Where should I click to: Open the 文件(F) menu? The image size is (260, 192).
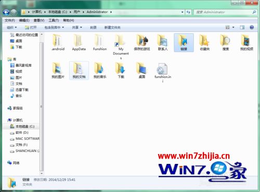tap(10, 20)
